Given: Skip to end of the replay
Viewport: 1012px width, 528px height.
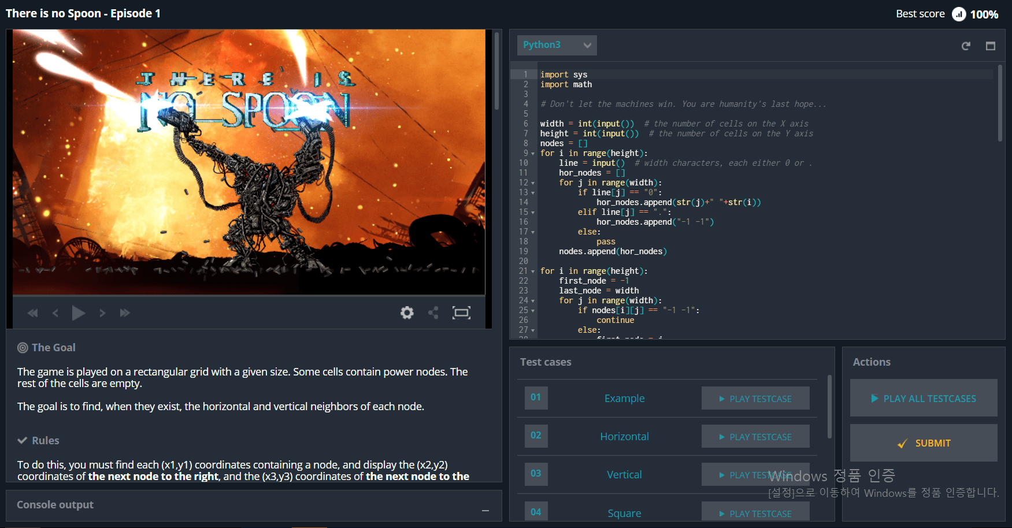Looking at the screenshot, I should click(x=125, y=313).
